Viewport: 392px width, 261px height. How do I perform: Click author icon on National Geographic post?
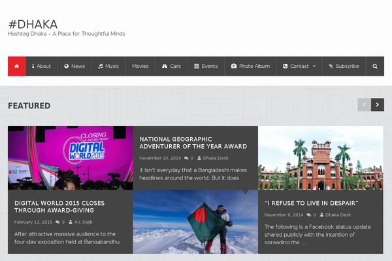[x=199, y=158]
